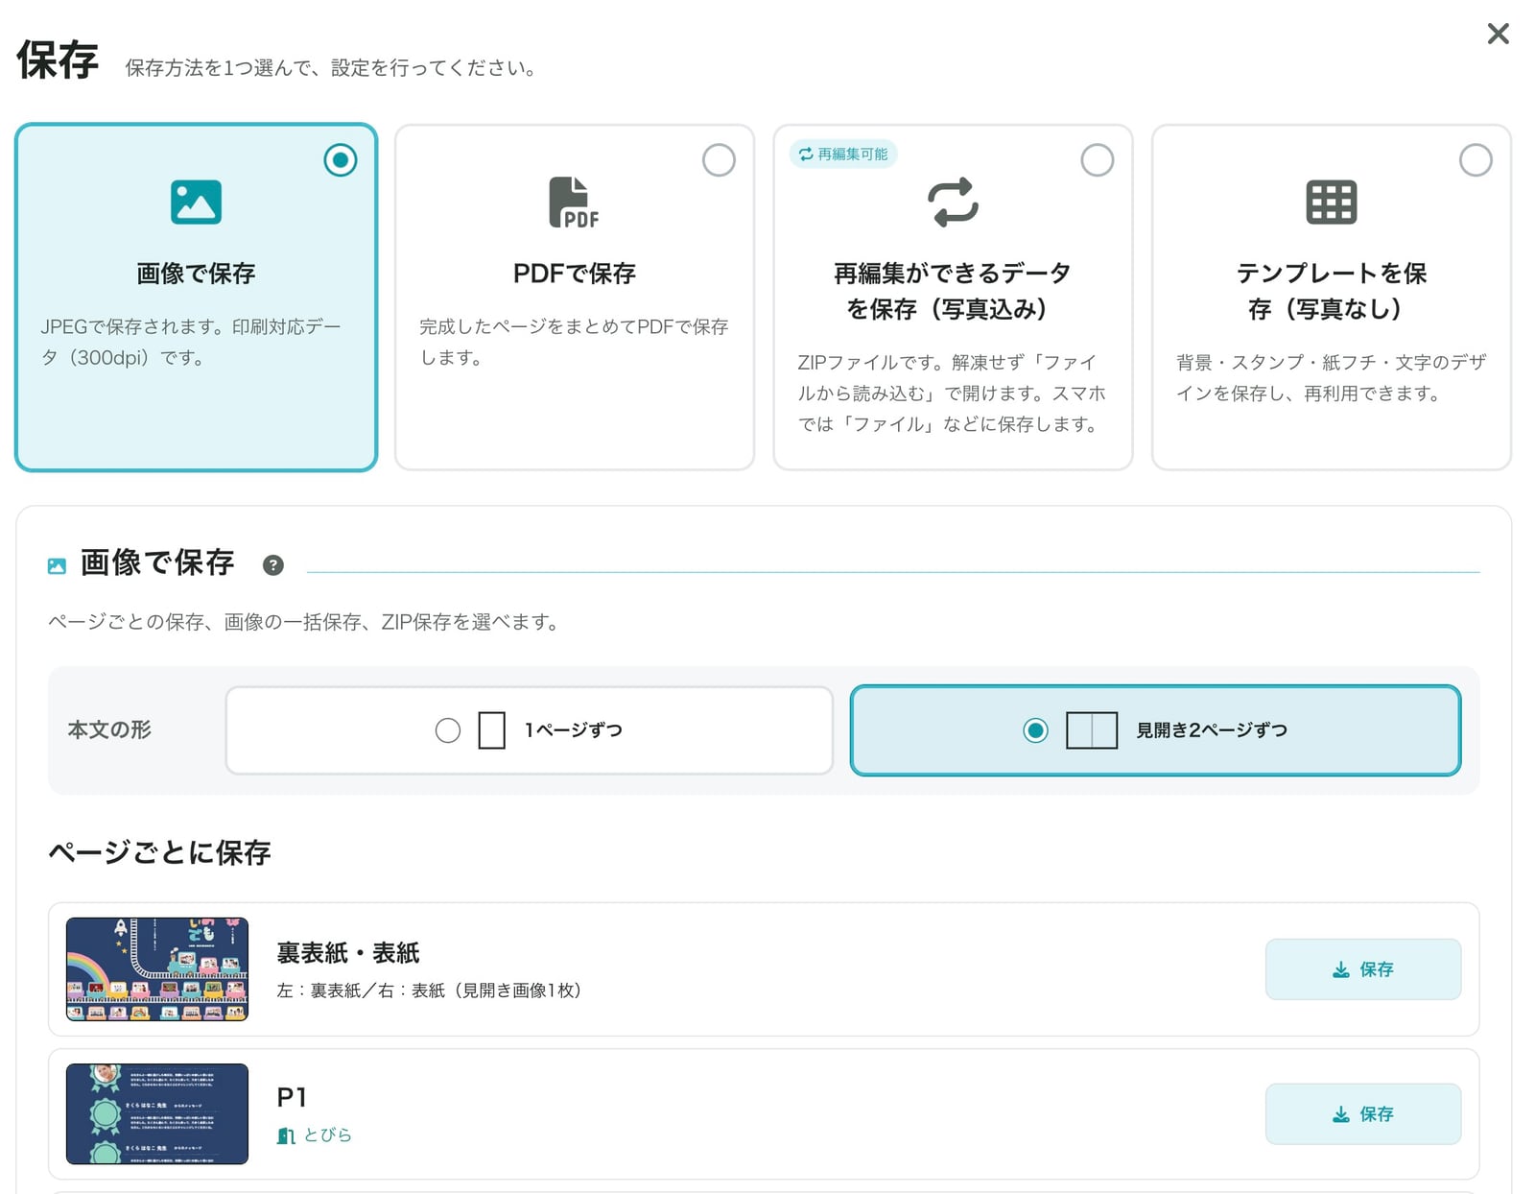Click the ZIPファイルです description text
Image resolution: width=1535 pixels, height=1194 pixels.
point(952,393)
